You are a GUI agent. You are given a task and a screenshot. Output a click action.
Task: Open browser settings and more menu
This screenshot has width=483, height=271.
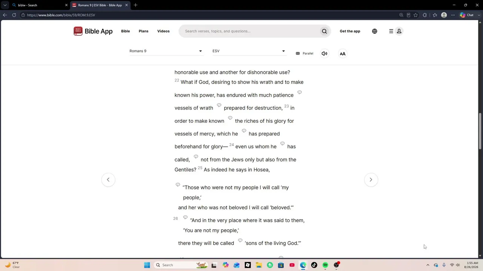click(453, 15)
